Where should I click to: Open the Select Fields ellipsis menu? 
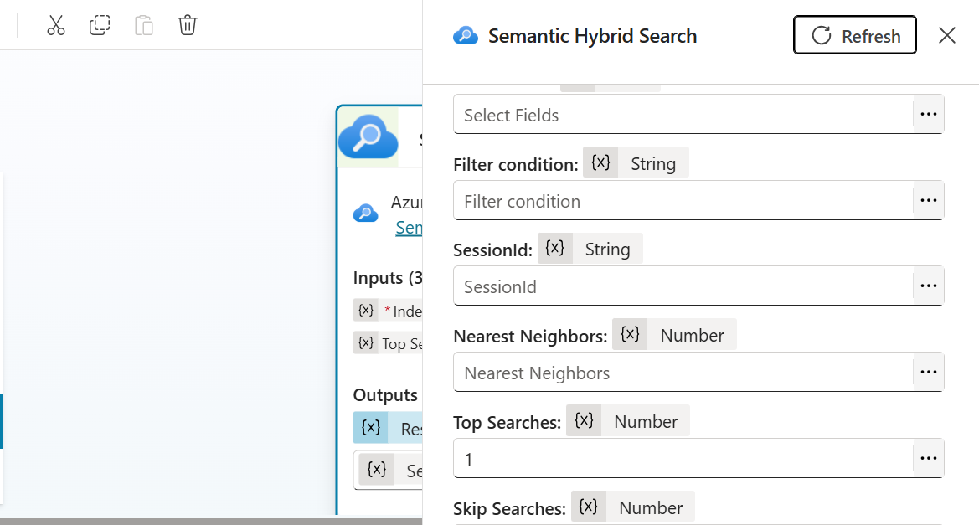[929, 114]
